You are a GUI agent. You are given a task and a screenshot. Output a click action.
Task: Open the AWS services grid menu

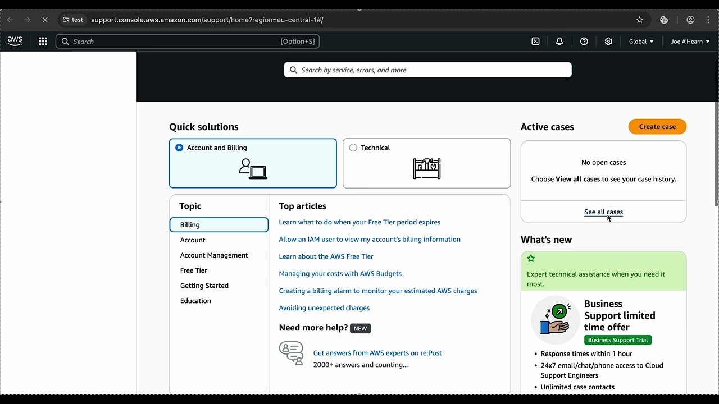(x=43, y=42)
